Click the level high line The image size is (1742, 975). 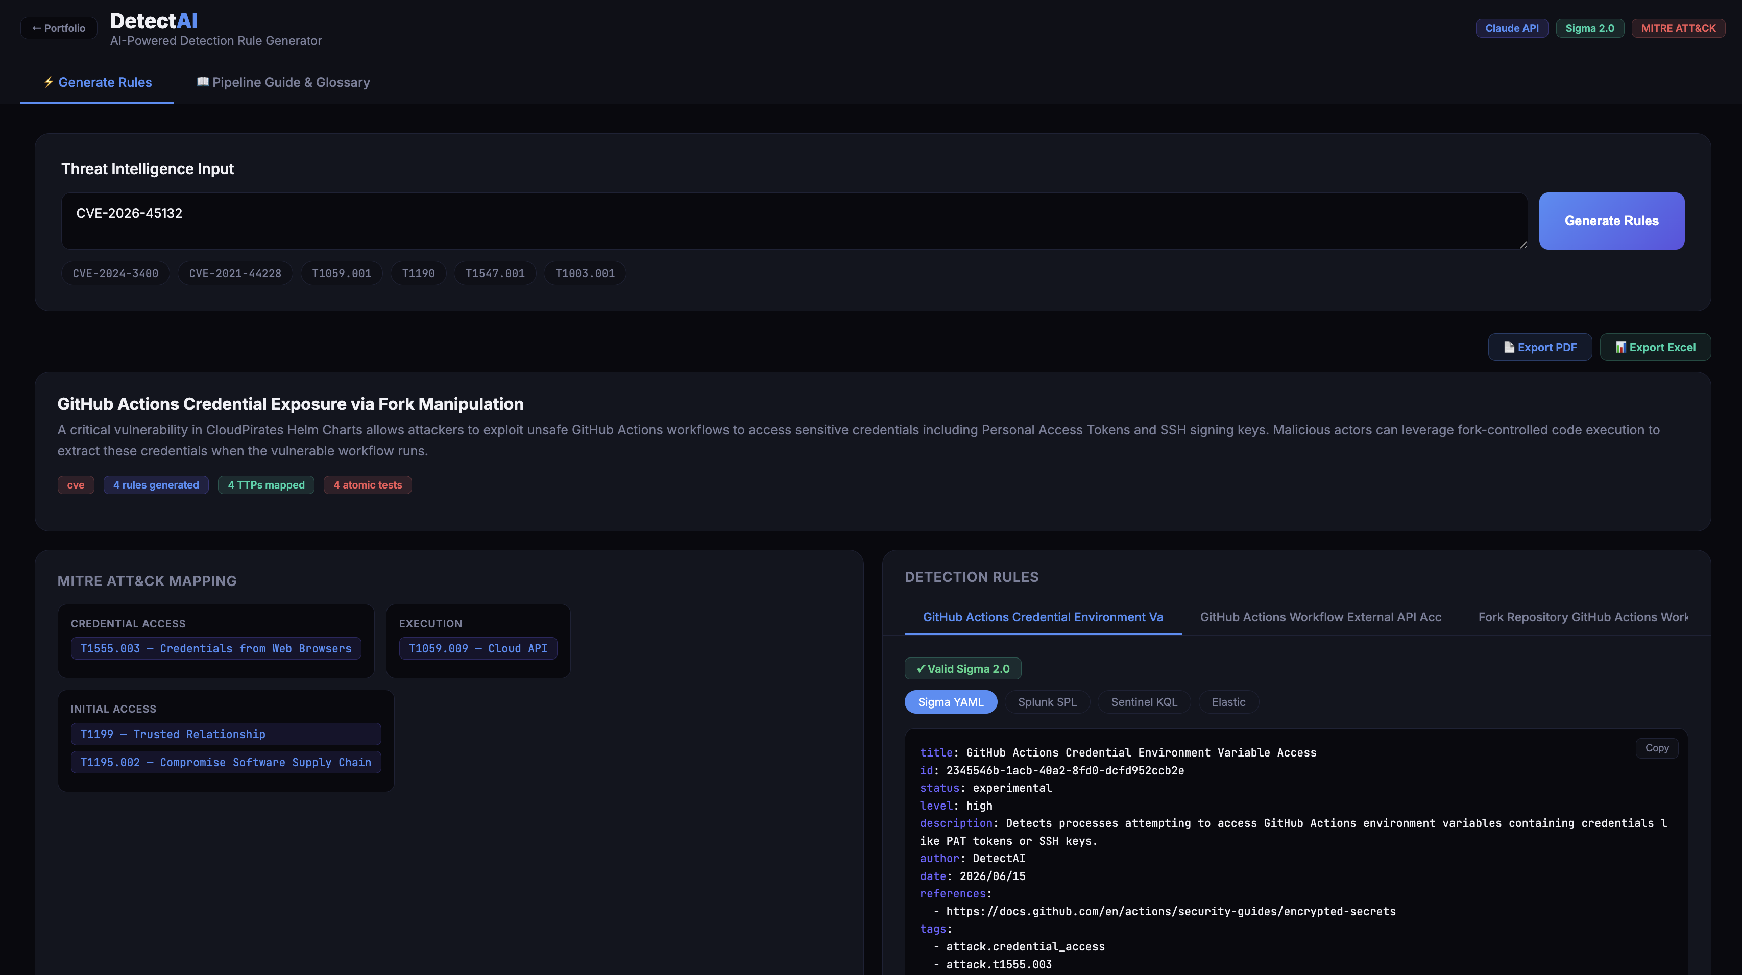coord(956,806)
